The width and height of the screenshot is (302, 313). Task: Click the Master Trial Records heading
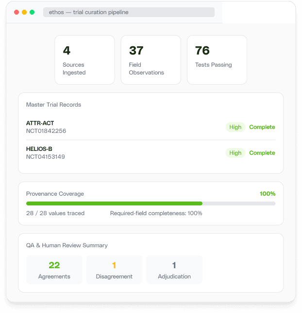(x=53, y=105)
